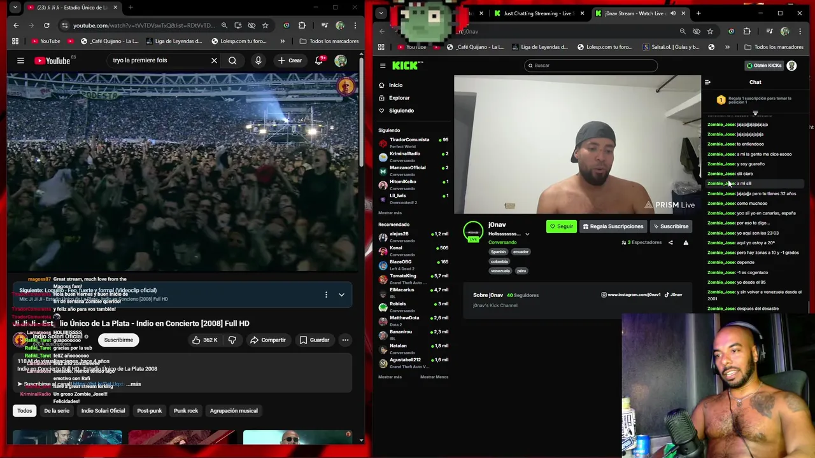Screen dimensions: 815x458
Task: Expand the Siguiente playlist panel chevron
Action: pos(341,295)
